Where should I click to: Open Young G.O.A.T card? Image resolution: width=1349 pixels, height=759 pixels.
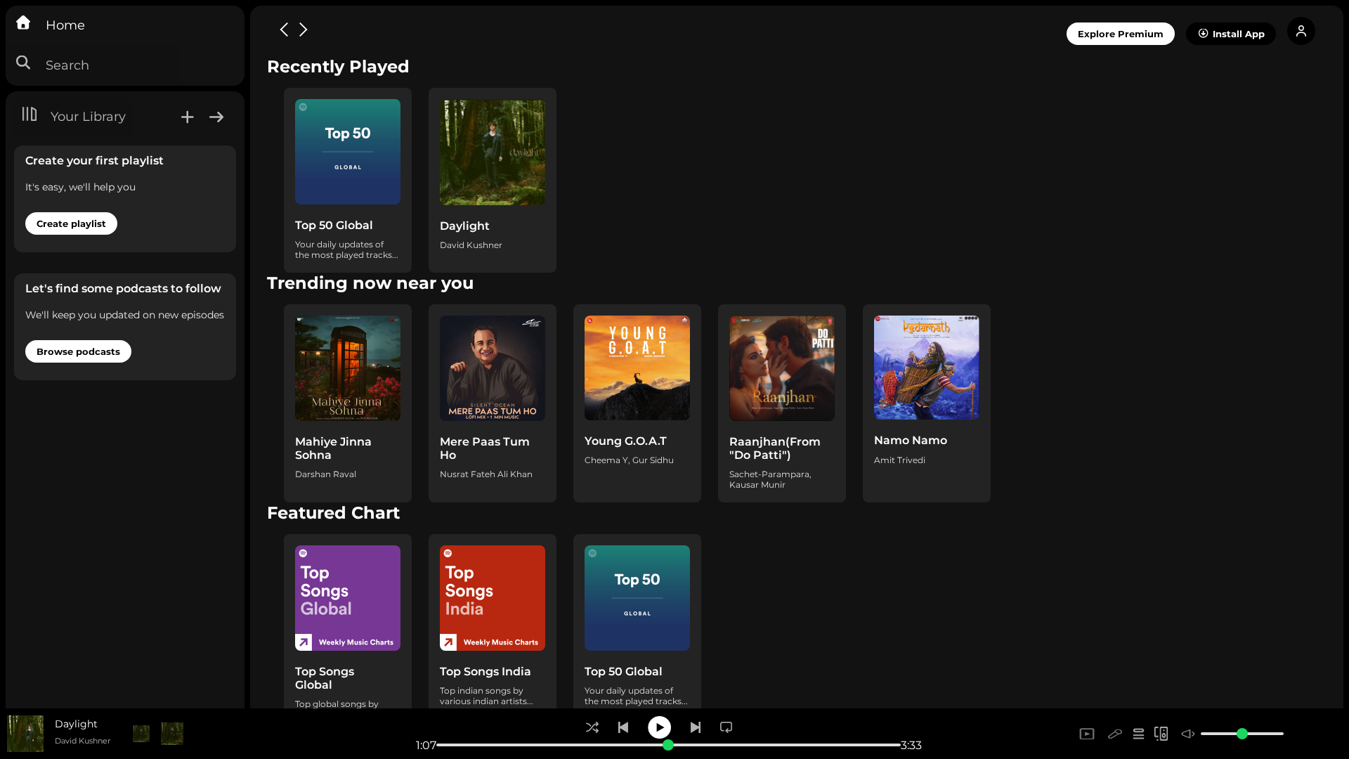pyautogui.click(x=637, y=403)
